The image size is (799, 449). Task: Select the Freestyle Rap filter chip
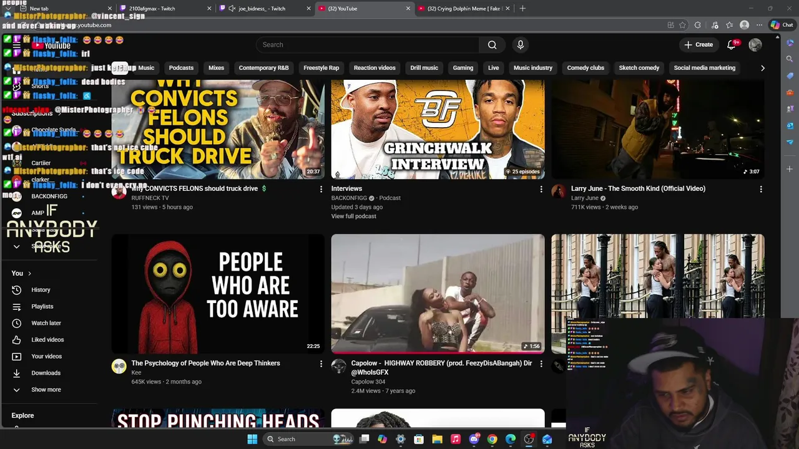point(321,68)
